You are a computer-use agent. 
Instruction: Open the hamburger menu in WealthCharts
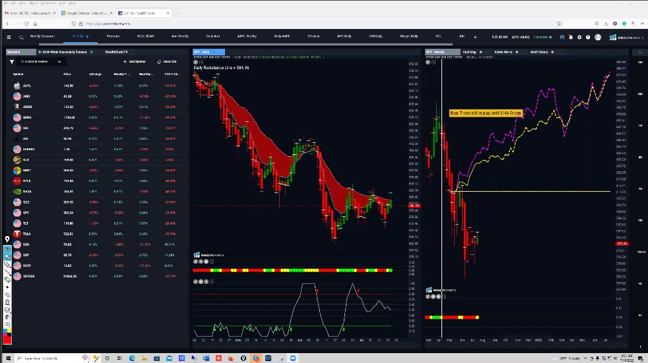(9, 37)
